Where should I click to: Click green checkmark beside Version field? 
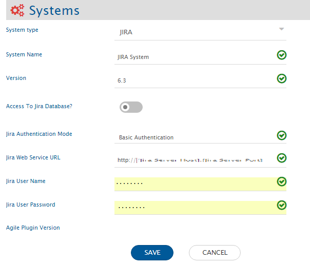point(281,78)
